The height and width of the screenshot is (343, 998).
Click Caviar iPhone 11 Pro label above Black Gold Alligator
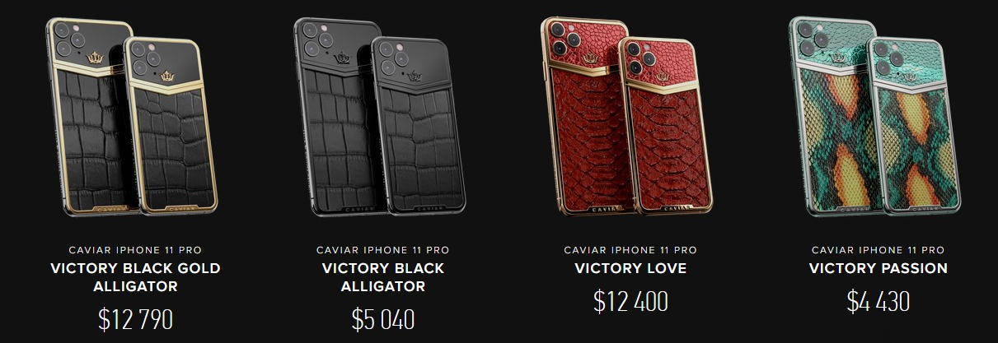[x=135, y=249]
